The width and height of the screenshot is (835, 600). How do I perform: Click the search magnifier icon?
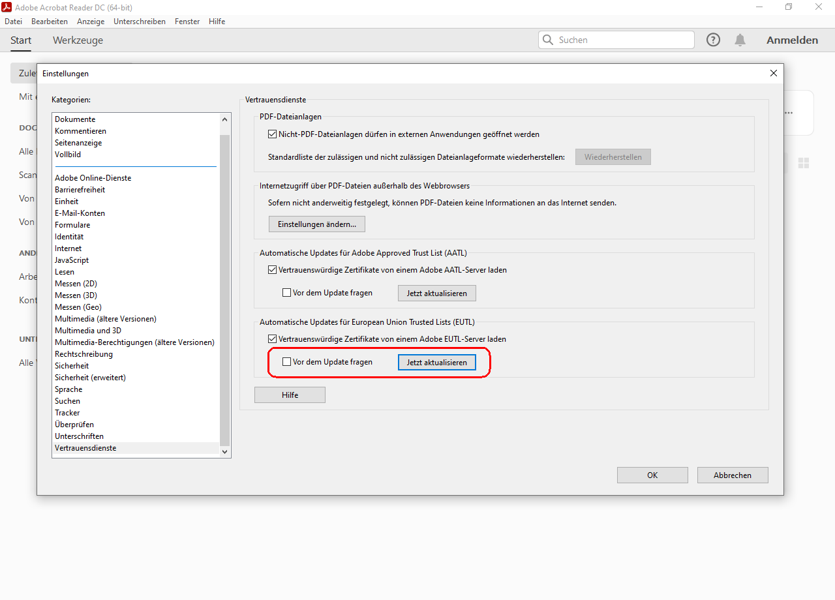click(x=548, y=40)
